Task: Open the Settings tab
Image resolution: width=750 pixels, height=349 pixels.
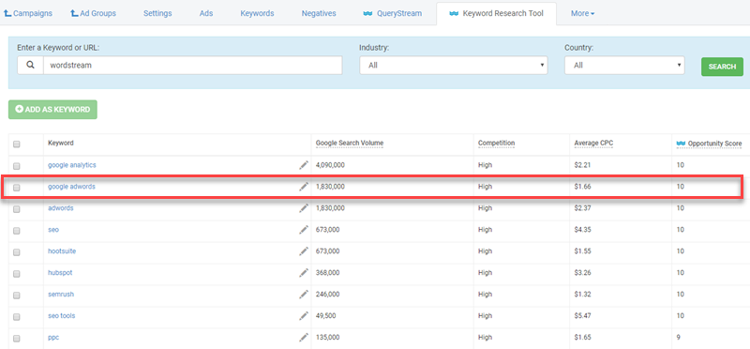Action: (x=157, y=13)
